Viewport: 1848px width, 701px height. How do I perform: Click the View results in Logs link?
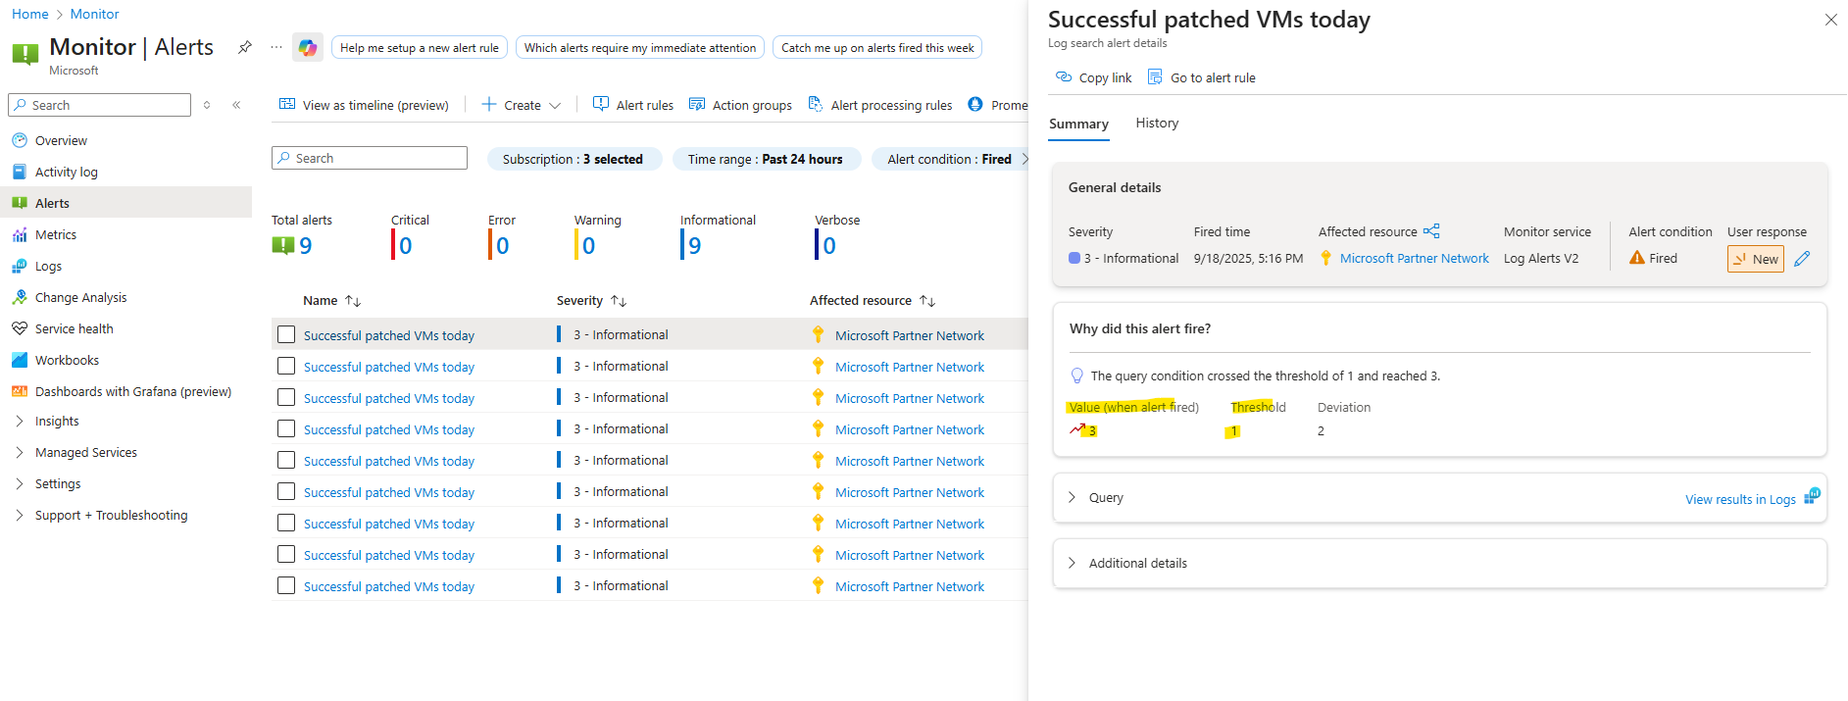pyautogui.click(x=1740, y=499)
